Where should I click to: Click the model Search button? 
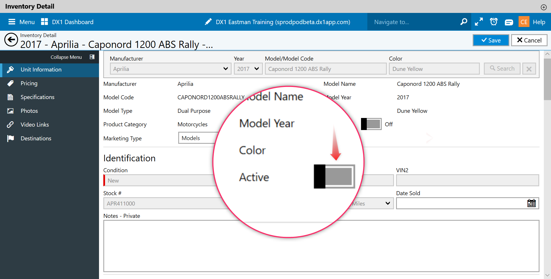pyautogui.click(x=502, y=69)
